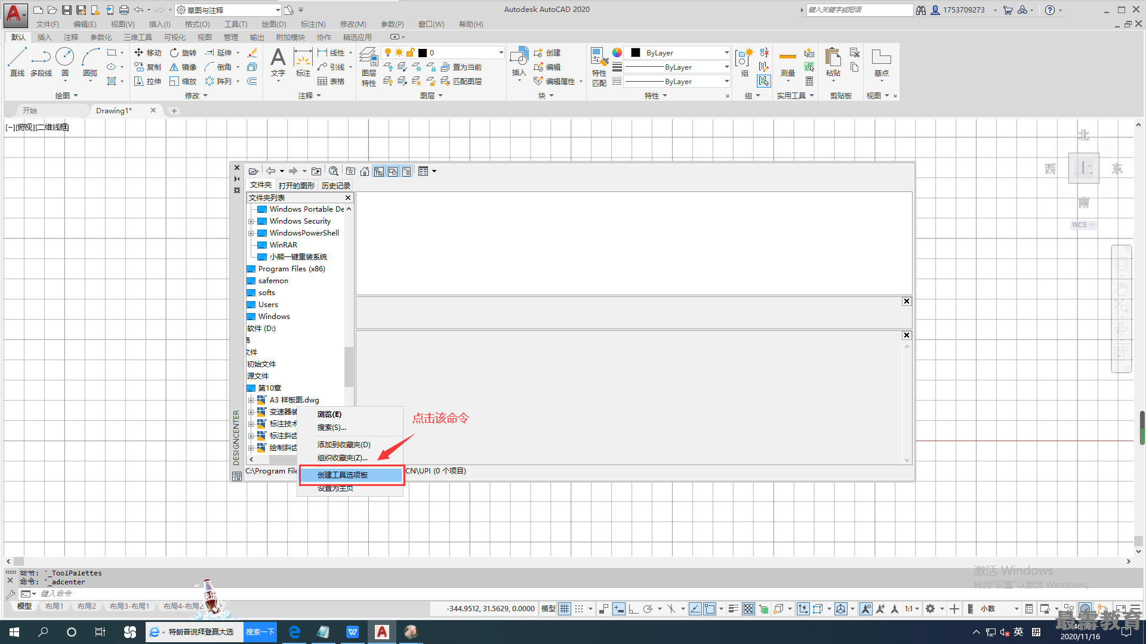Click 匹配图层 button
The width and height of the screenshot is (1146, 644).
click(x=461, y=81)
